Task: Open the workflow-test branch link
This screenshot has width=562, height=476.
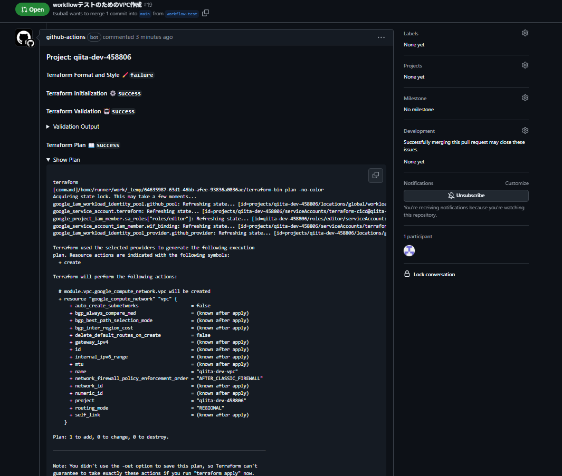Action: point(182,14)
